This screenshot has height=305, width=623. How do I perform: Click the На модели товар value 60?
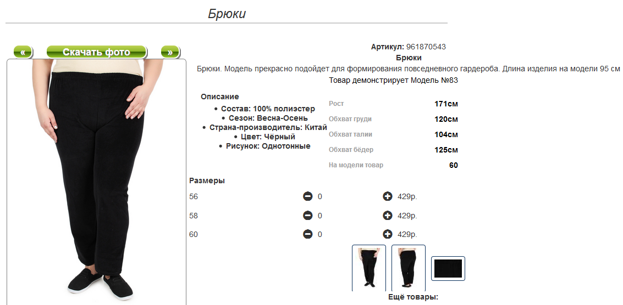(x=453, y=165)
